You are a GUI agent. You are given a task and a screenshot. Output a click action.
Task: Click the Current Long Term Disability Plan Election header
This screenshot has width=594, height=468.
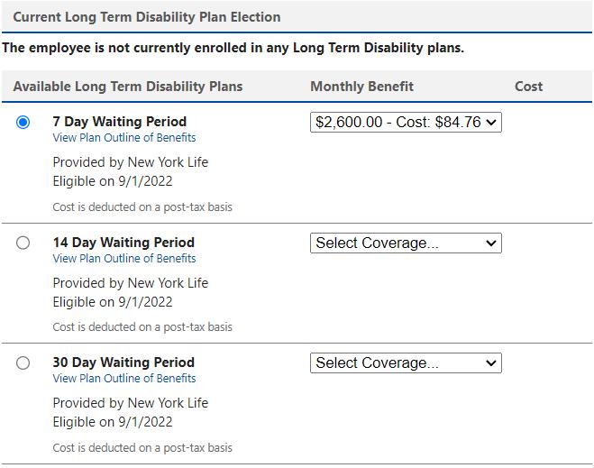click(147, 17)
